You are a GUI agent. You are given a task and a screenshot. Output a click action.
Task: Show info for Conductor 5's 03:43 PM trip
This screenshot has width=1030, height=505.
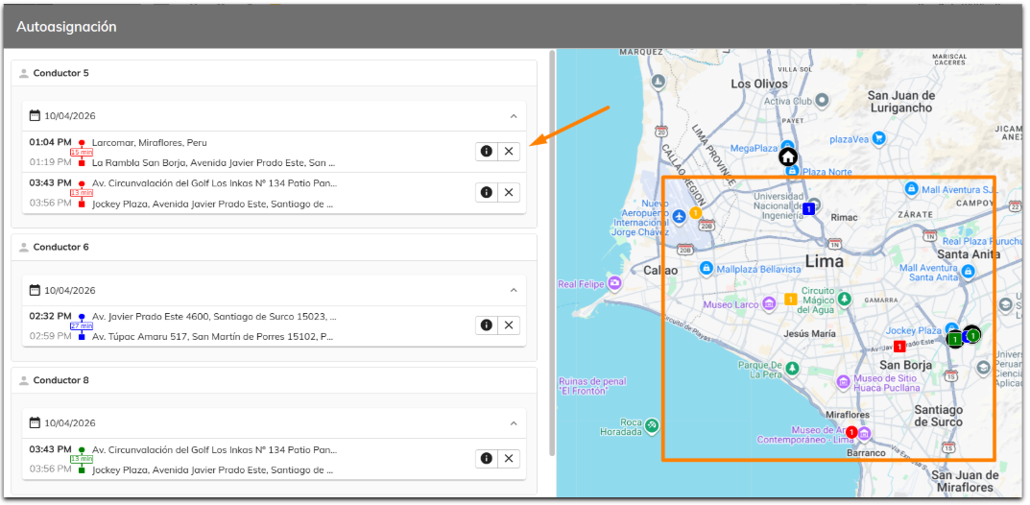(x=487, y=192)
